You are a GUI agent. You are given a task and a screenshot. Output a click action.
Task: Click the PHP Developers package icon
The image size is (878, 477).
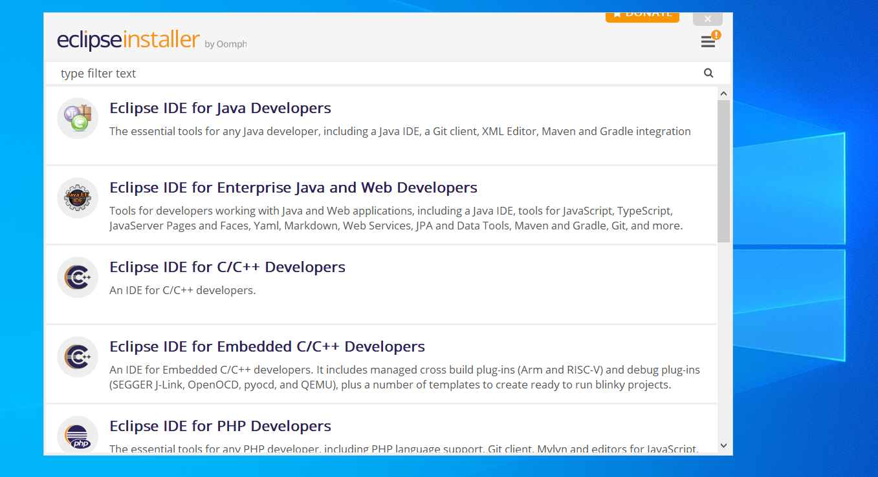point(78,436)
